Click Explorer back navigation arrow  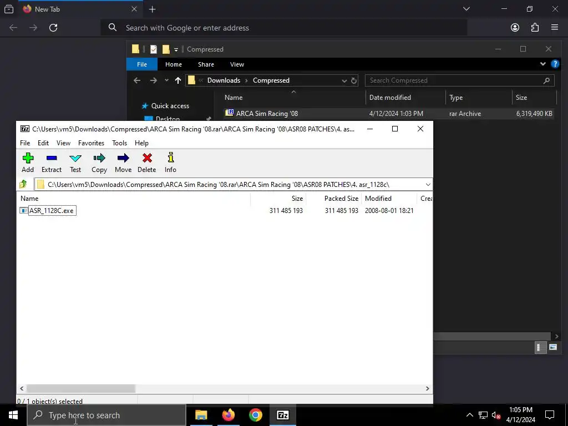pos(137,80)
